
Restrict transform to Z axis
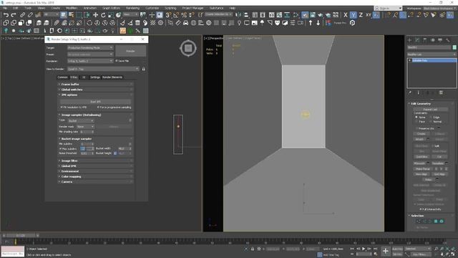click(x=361, y=15)
